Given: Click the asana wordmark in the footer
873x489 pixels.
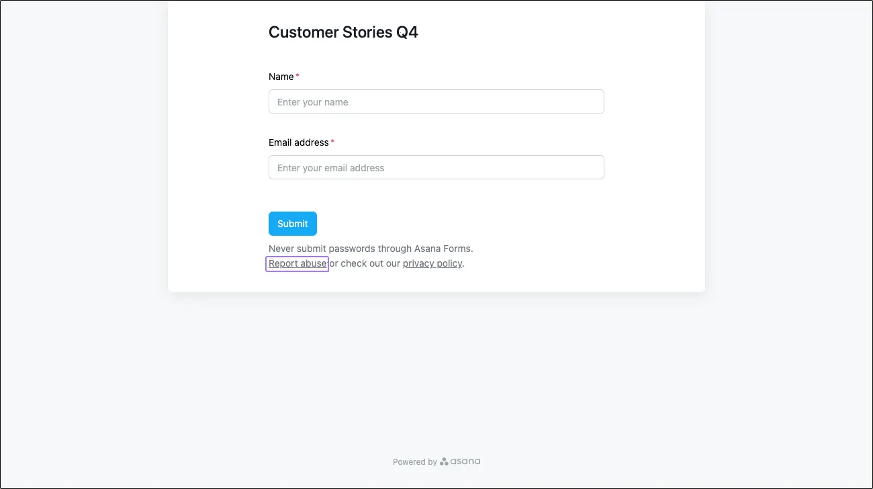Looking at the screenshot, I should tap(465, 461).
